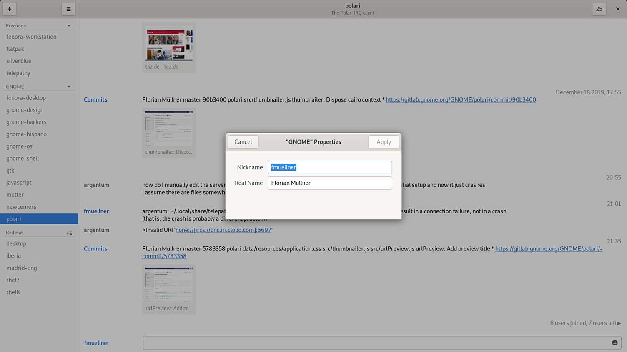Click the Red Hat network reconnect icon
The image size is (627, 352).
click(69, 233)
